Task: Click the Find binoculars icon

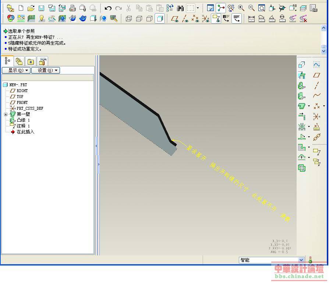Action: tap(180, 8)
